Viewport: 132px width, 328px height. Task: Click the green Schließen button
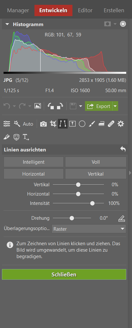pyautogui.click(x=64, y=275)
